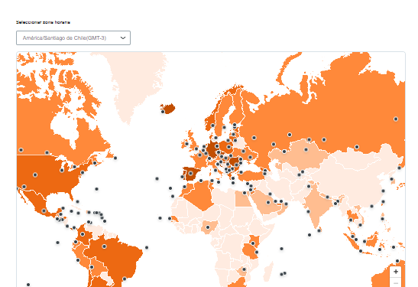Screen dimensions: 418x287
Task: Open the marker on Tanzania's coast
Action: point(257,252)
